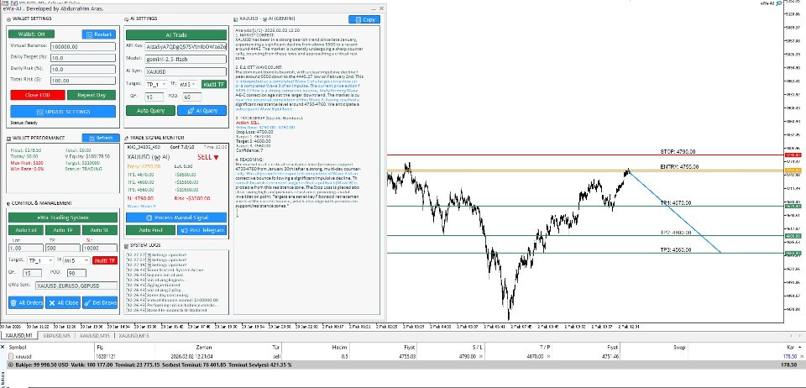Click the xauusd order row icon
Viewport: 806px width, 388px height.
point(10,356)
